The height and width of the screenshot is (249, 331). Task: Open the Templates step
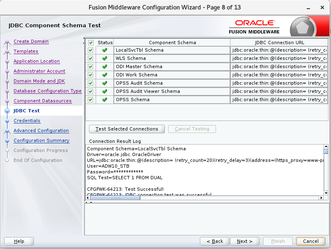tap(26, 51)
